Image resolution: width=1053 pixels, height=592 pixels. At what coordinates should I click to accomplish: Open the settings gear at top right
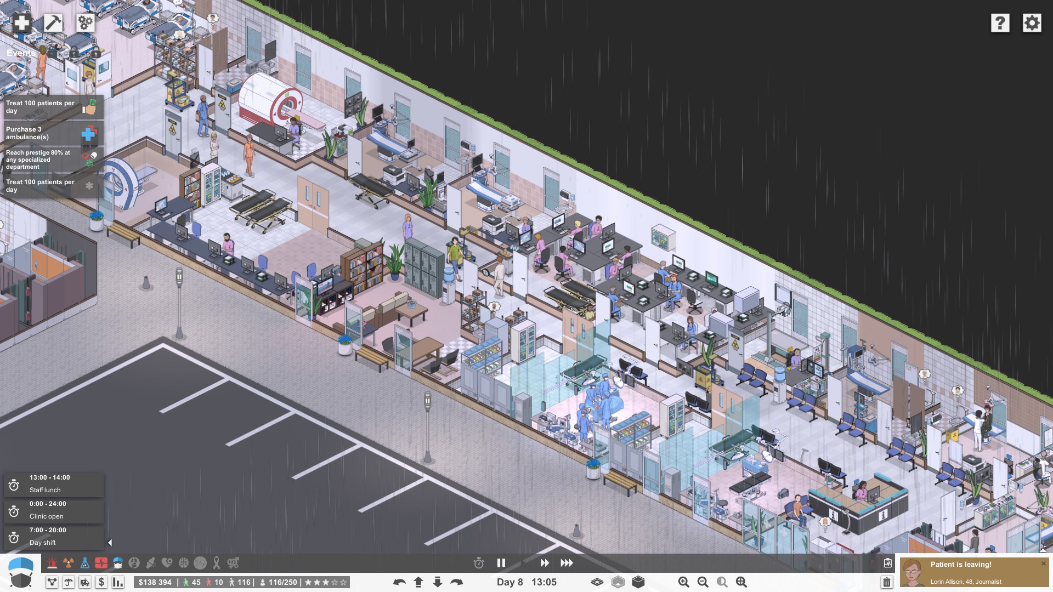click(1032, 23)
